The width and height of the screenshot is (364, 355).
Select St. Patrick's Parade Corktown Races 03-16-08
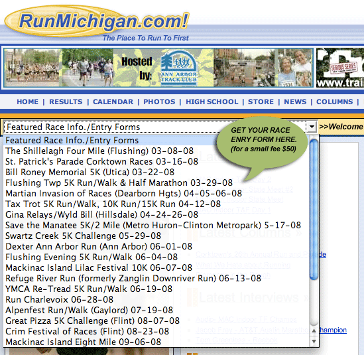pos(156,161)
